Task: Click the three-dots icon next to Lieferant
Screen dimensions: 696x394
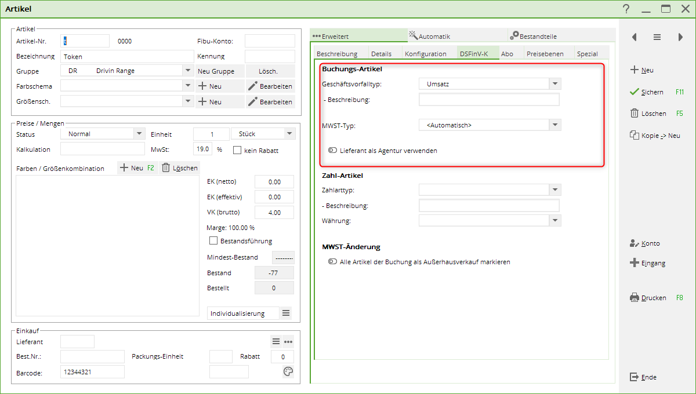Action: pyautogui.click(x=288, y=341)
